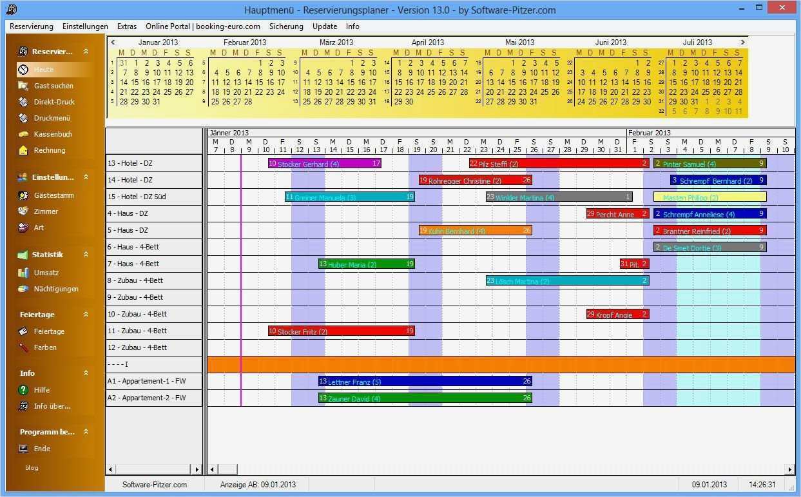
Task: Select the Stocker Gerhard reservation bar
Action: (322, 163)
